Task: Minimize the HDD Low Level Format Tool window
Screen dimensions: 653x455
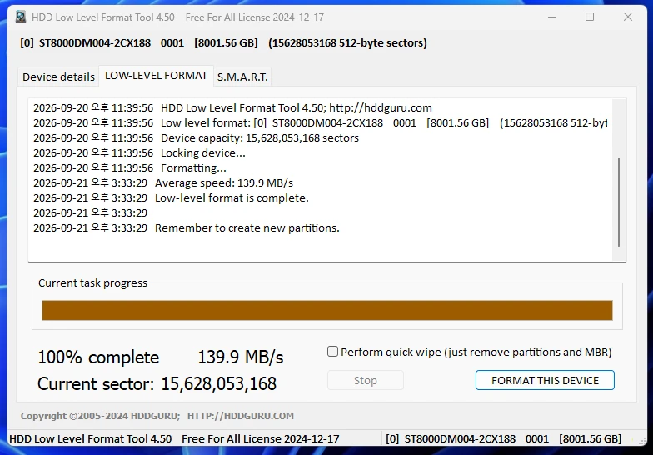Action: pos(552,17)
